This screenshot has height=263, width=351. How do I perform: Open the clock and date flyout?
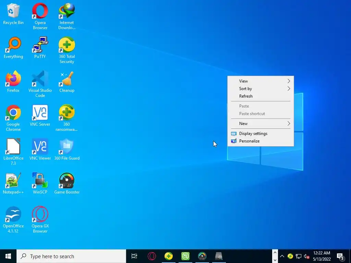(322, 256)
